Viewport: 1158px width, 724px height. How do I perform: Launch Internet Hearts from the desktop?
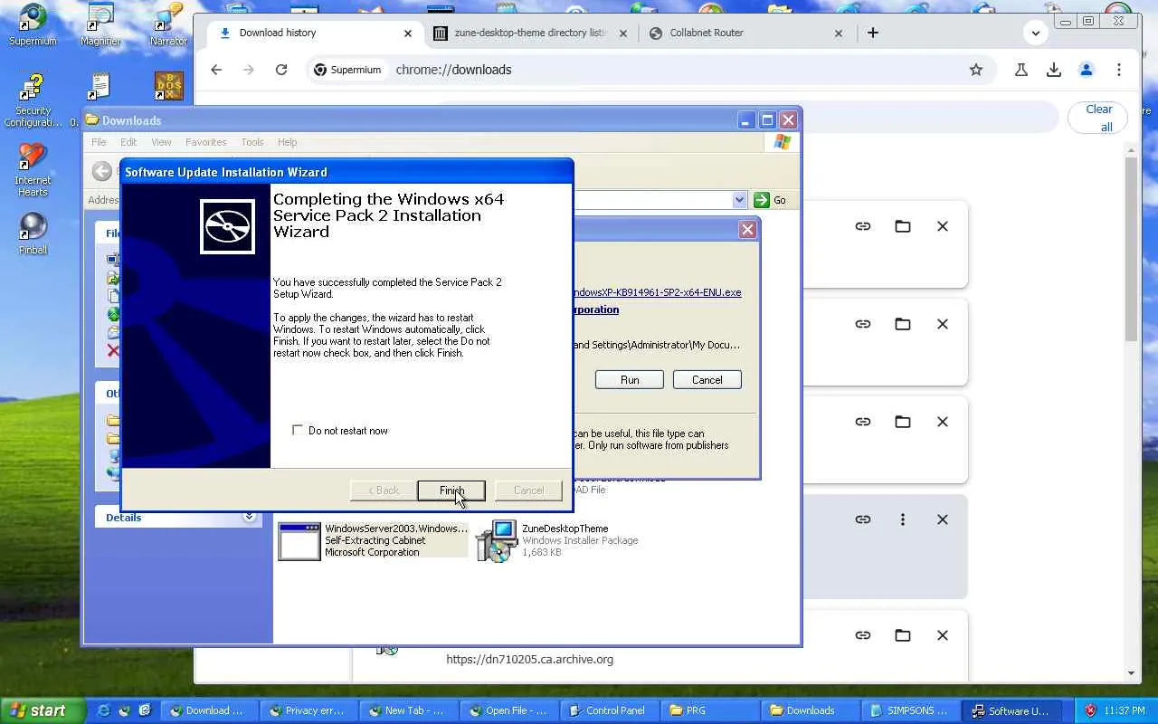tap(33, 170)
